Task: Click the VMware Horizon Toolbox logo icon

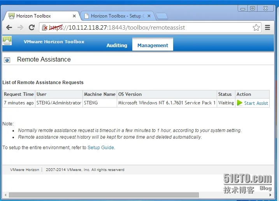Action: click(7, 41)
